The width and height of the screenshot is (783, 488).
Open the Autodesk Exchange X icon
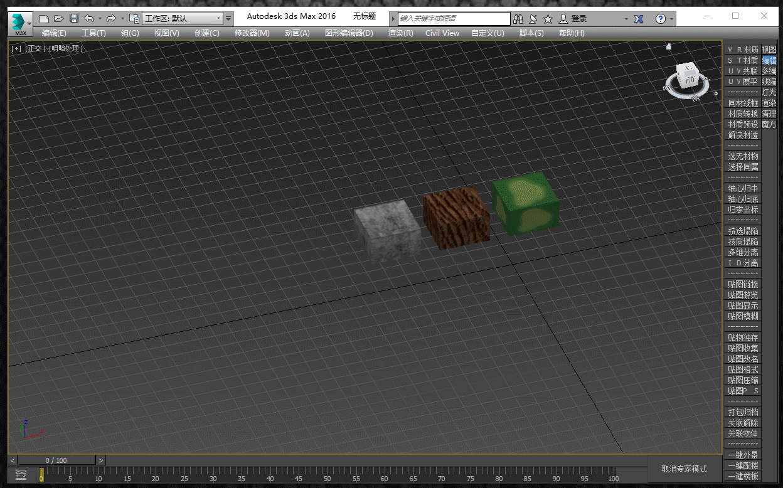click(639, 19)
